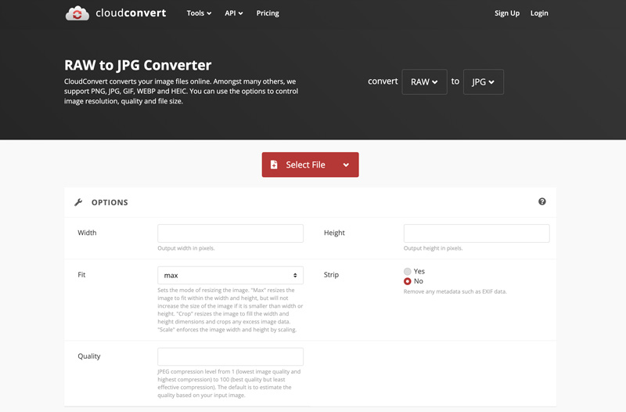Image resolution: width=626 pixels, height=412 pixels.
Task: Click the Login link
Action: pyautogui.click(x=539, y=13)
